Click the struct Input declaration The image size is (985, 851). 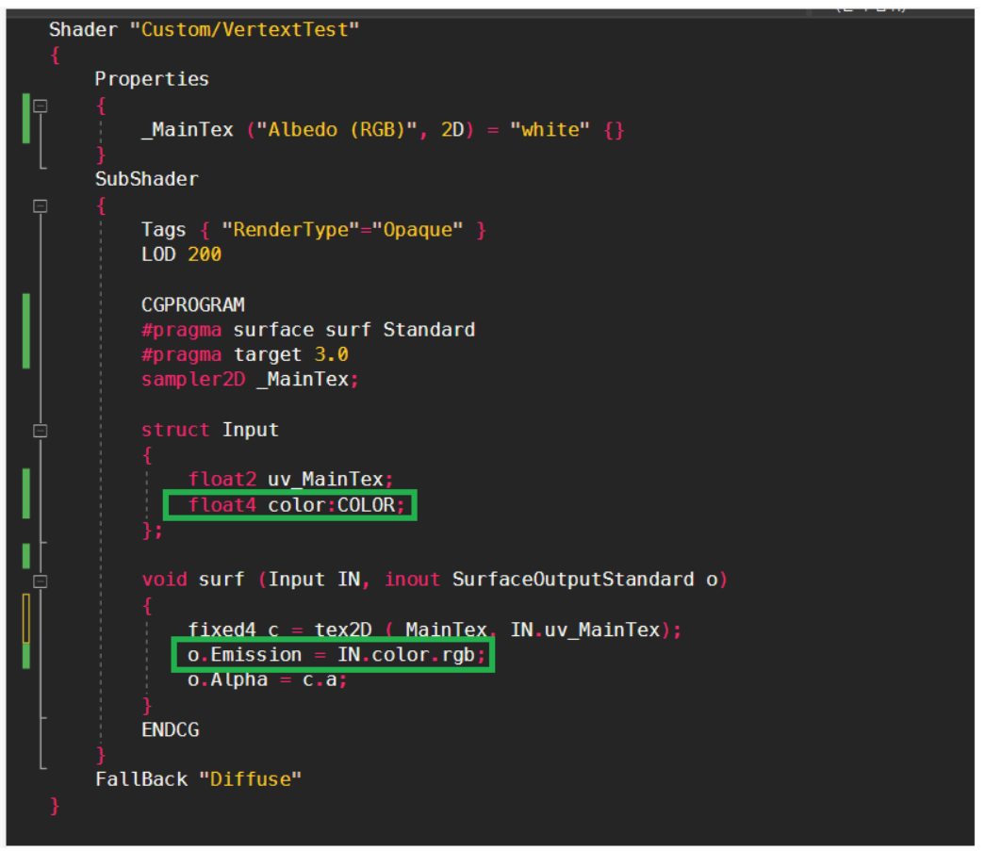(x=210, y=430)
